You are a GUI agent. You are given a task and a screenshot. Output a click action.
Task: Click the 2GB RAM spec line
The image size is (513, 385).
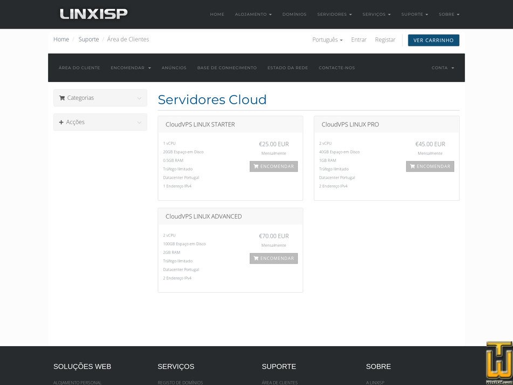coord(172,252)
